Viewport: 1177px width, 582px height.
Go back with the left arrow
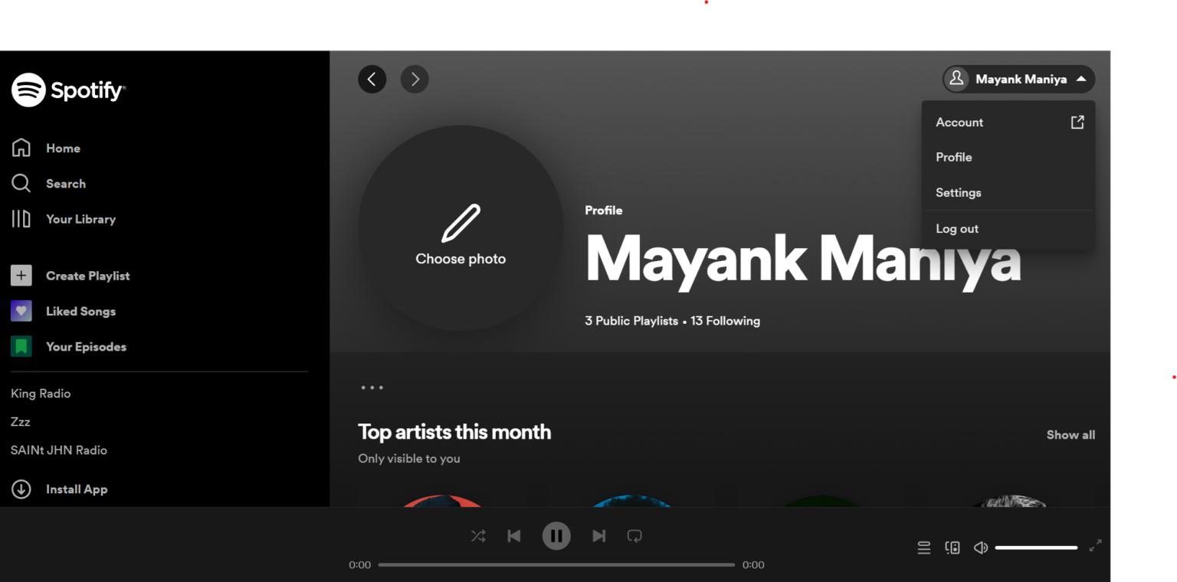coord(372,79)
